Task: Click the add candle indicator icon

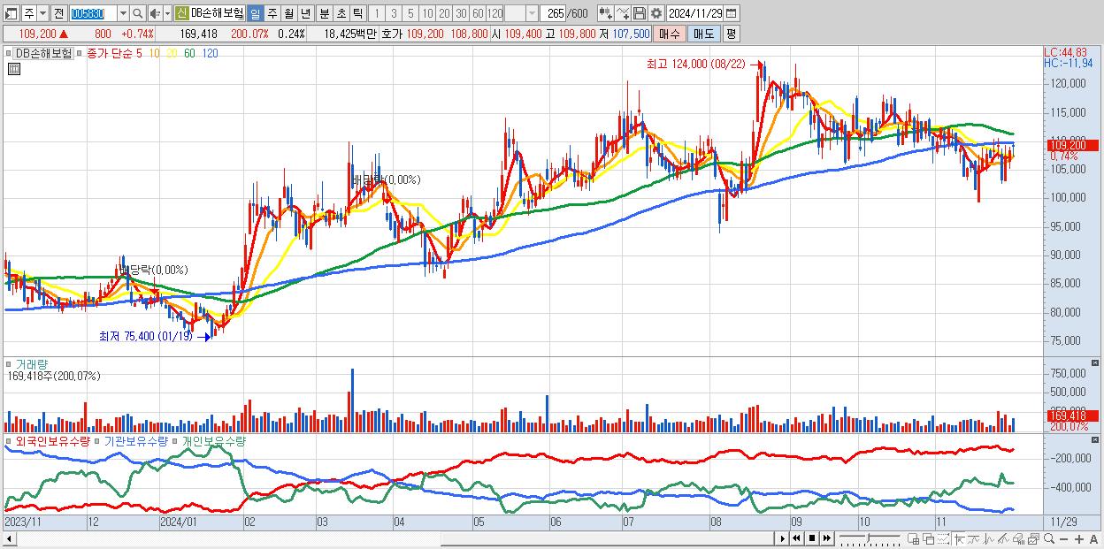Action: (606, 13)
